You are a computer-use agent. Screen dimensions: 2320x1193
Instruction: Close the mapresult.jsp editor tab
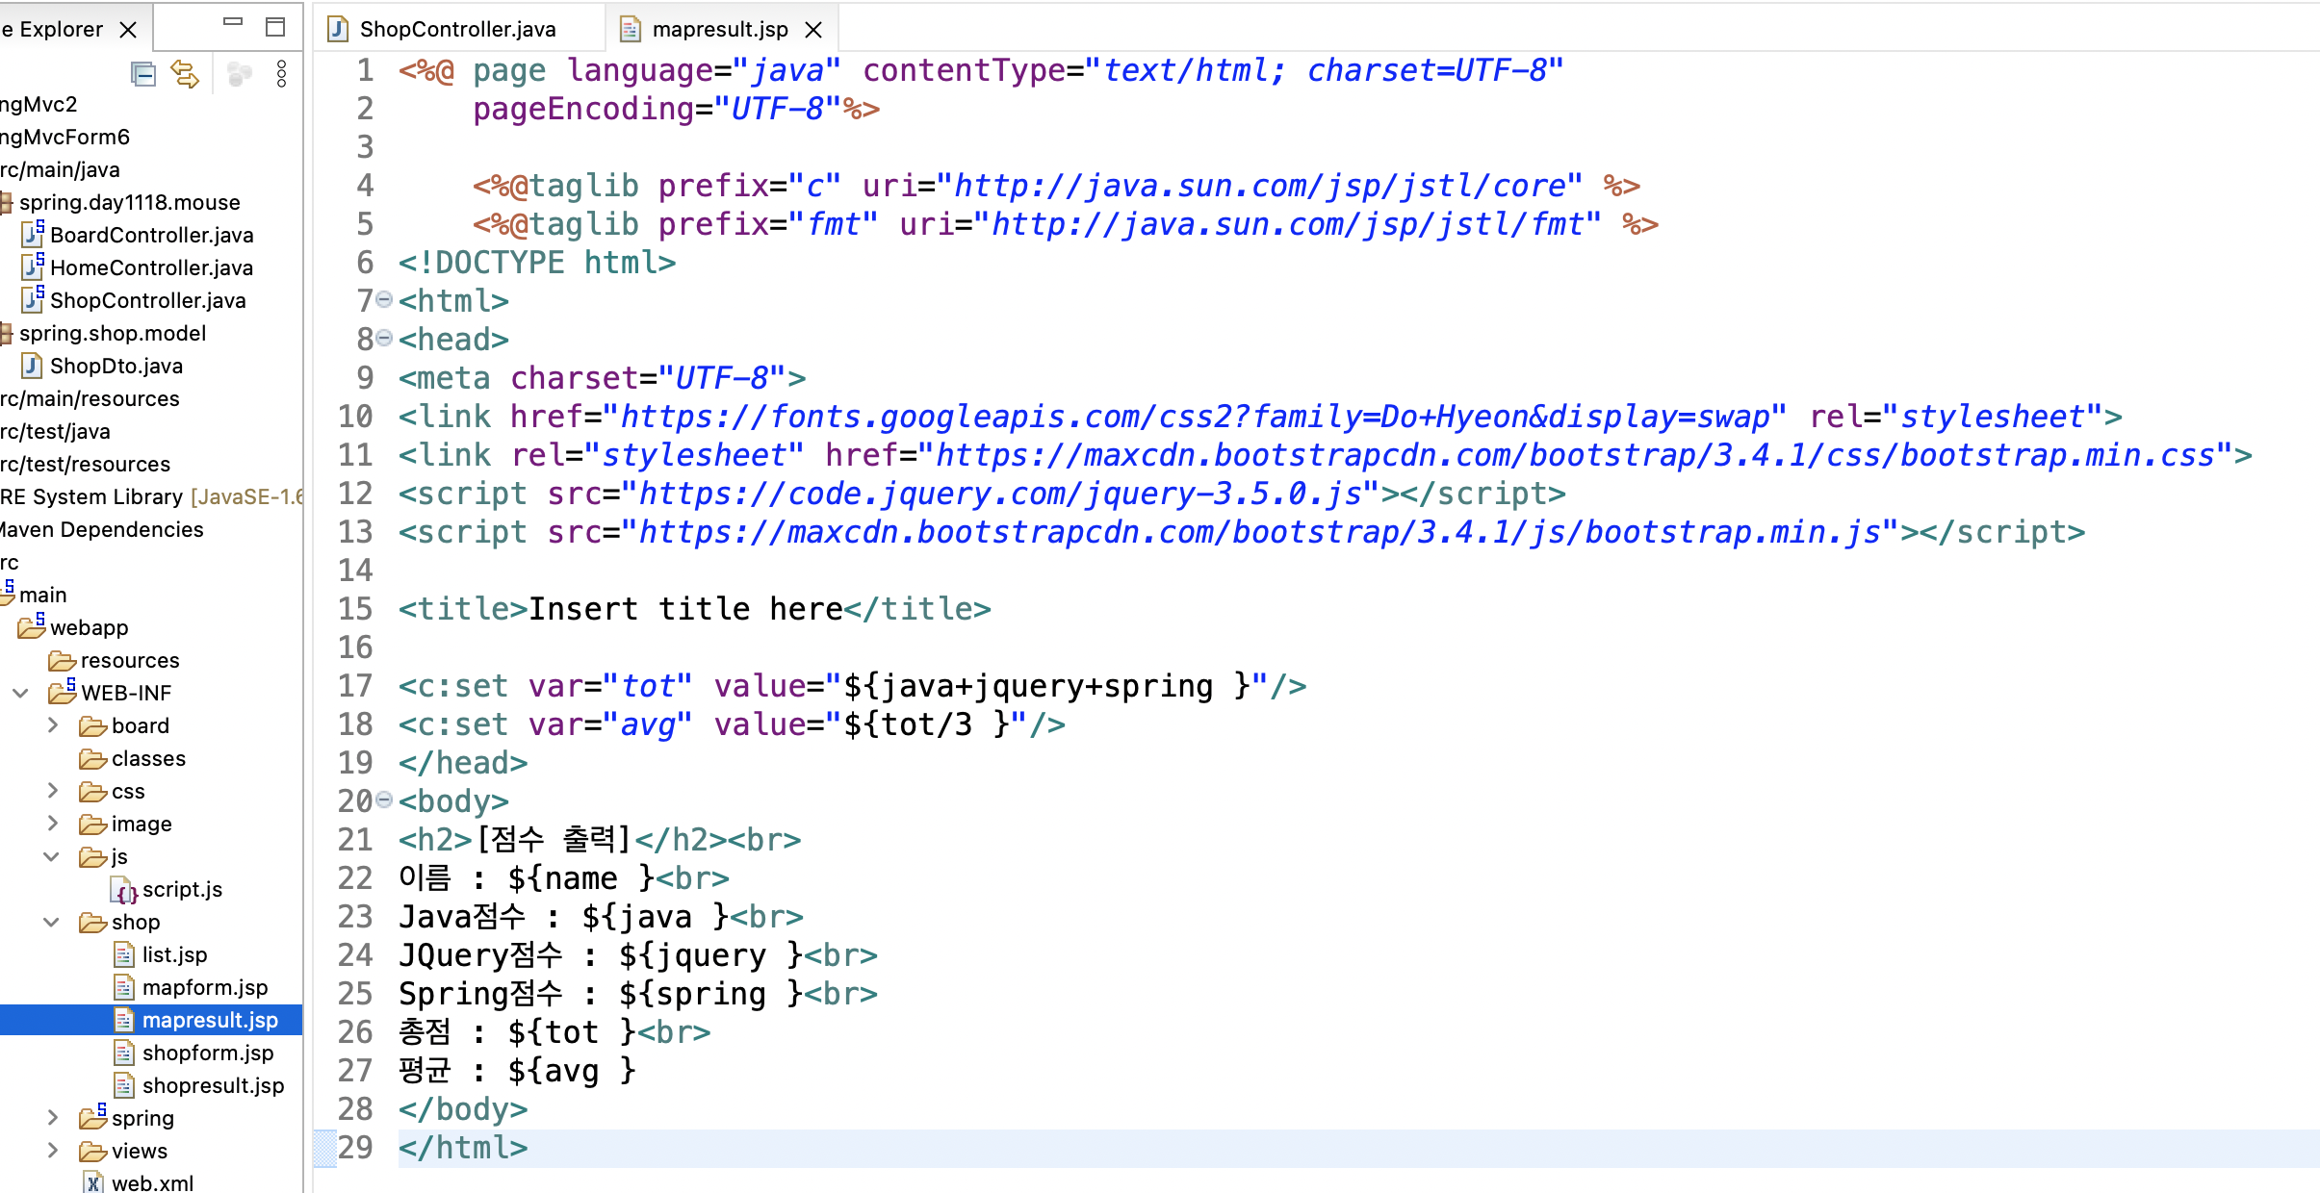(813, 30)
